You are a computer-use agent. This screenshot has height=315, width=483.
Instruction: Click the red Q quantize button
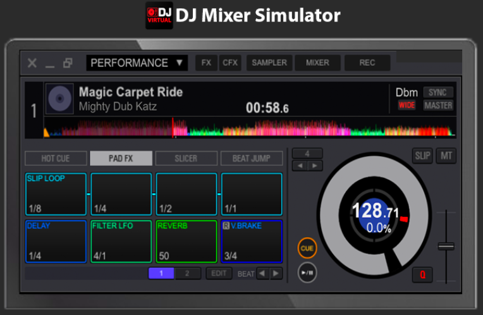(x=422, y=275)
